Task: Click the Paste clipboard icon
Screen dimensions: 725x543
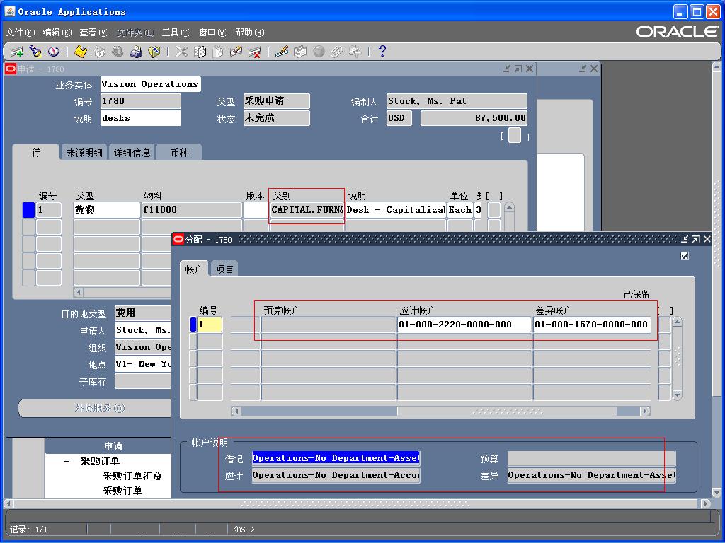Action: pos(218,52)
